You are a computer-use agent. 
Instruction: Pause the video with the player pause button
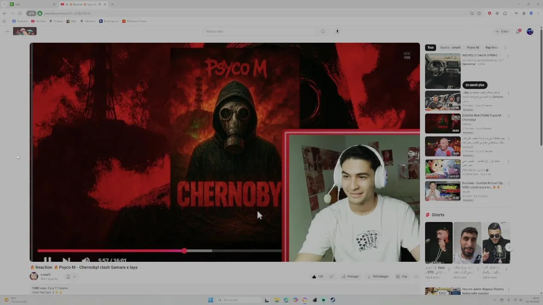47,260
